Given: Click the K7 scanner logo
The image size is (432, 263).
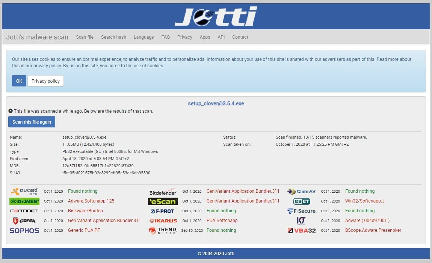Looking at the screenshot, I should click(x=301, y=221).
